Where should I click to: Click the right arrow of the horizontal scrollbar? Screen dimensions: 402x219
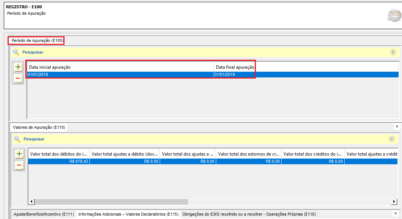pyautogui.click(x=394, y=202)
